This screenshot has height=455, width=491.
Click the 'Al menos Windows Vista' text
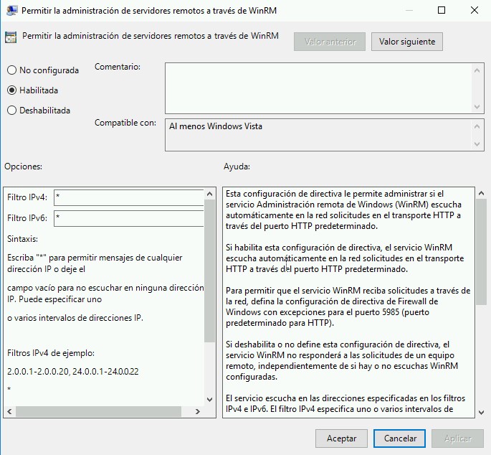[x=216, y=126]
